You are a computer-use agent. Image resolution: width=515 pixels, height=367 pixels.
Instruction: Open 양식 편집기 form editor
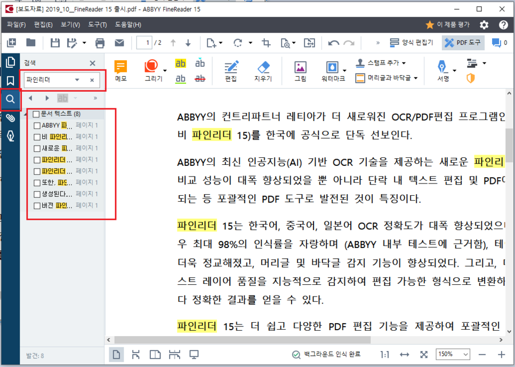[x=412, y=43]
